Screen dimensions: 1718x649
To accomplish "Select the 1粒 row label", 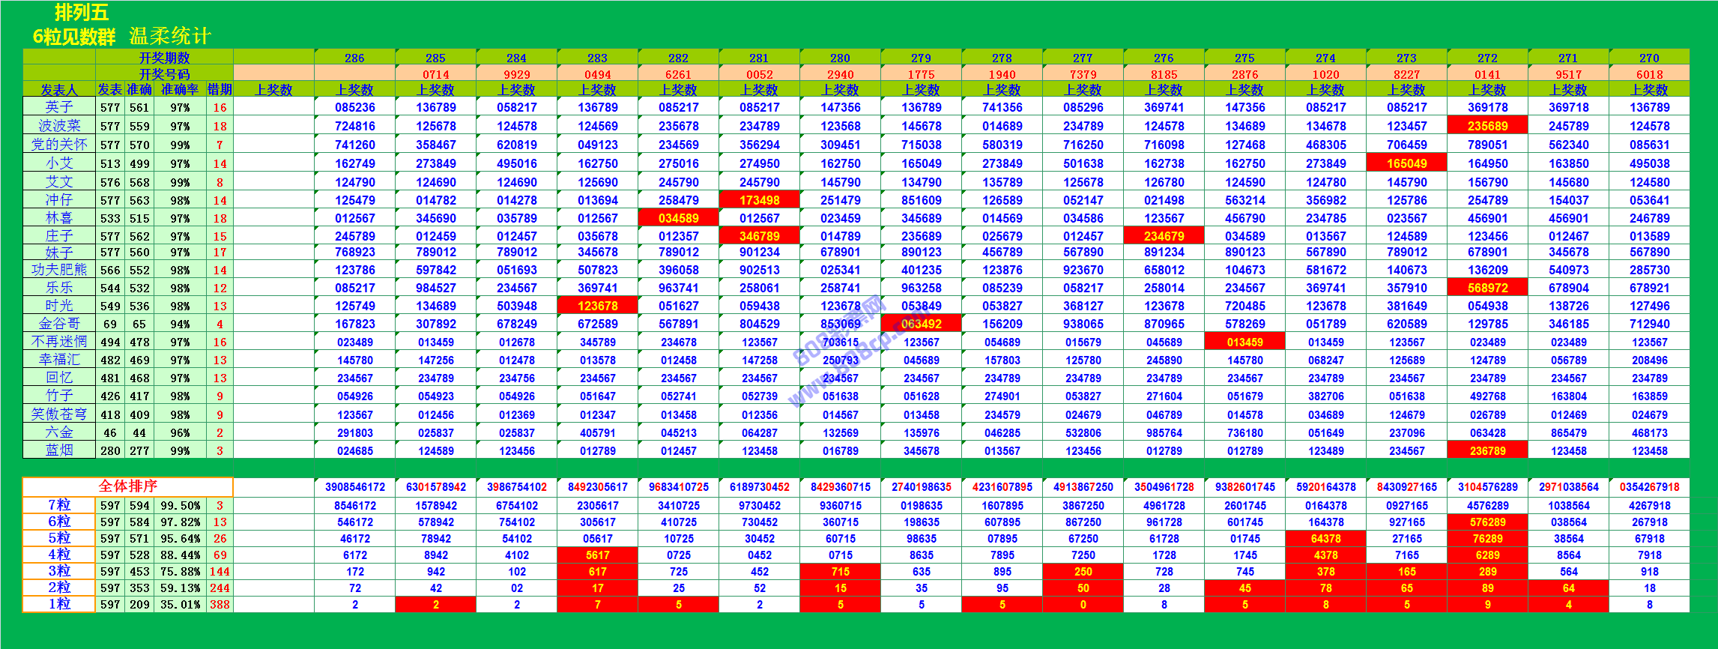I will tap(59, 604).
